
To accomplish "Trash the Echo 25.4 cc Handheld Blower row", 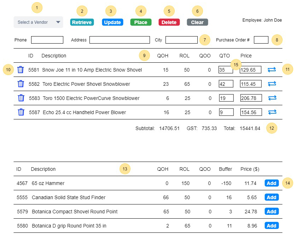I will tap(21, 112).
